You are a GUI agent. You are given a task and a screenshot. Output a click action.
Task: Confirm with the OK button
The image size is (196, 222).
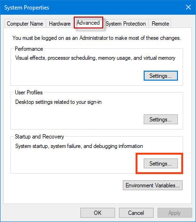tap(98, 213)
